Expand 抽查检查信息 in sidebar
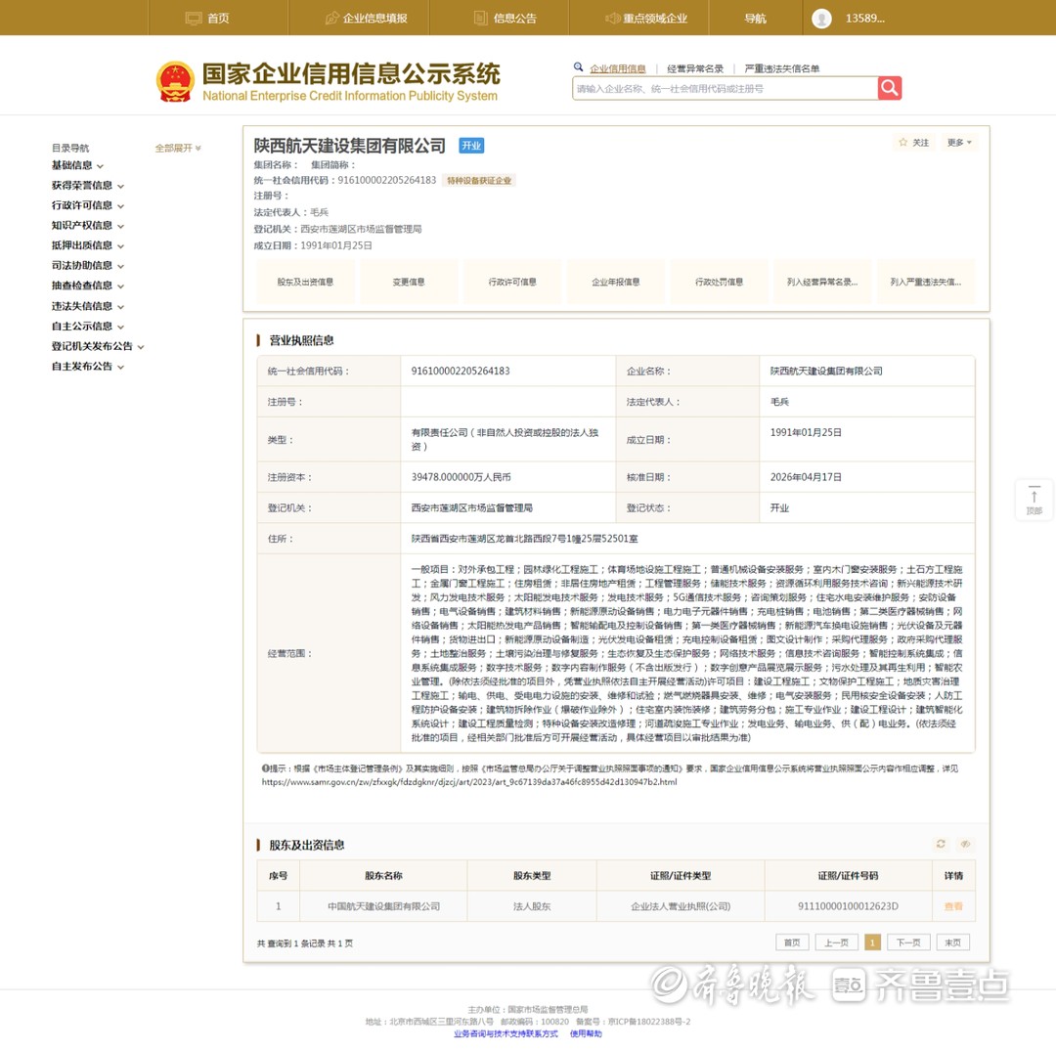Screen dimensions: 1056x1052 coord(88,285)
